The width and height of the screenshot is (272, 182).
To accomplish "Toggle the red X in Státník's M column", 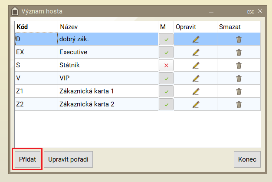I will [166, 66].
